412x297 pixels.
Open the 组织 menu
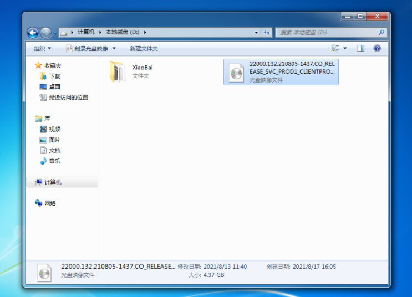(42, 49)
